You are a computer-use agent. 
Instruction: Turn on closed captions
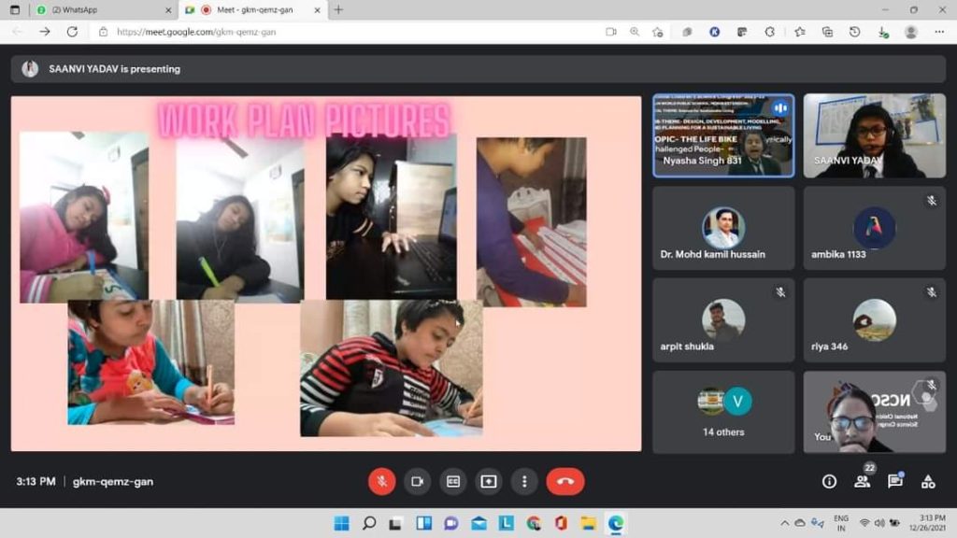(x=453, y=481)
